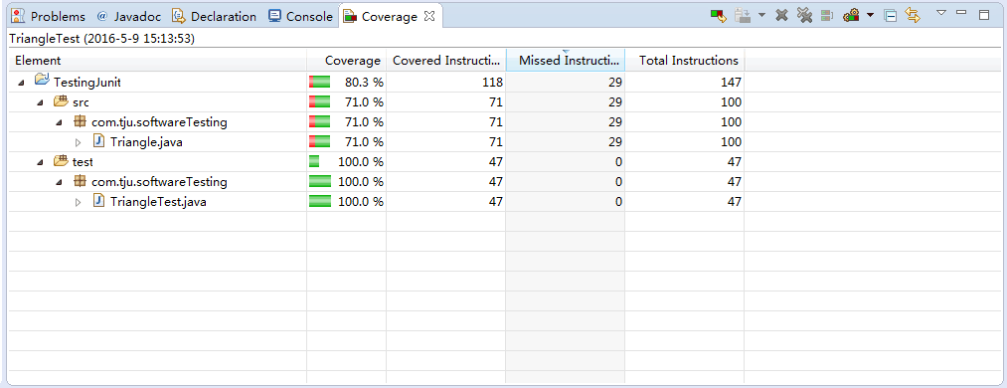Image resolution: width=1007 pixels, height=388 pixels.
Task: Click missed instructions 29 in TestingJunit row
Action: [615, 83]
